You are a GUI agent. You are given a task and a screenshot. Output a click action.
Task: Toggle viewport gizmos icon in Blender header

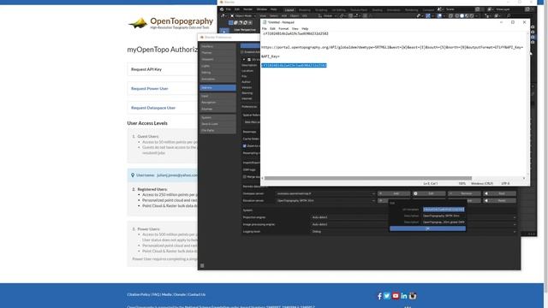tap(428, 15)
